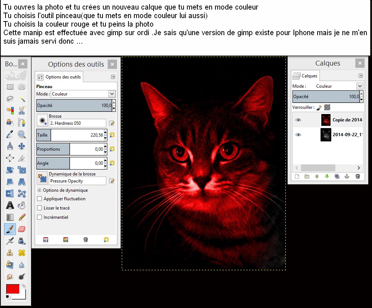Restore tool preset icon in tool options
Viewport: 372px width, 308px height.
[66, 240]
